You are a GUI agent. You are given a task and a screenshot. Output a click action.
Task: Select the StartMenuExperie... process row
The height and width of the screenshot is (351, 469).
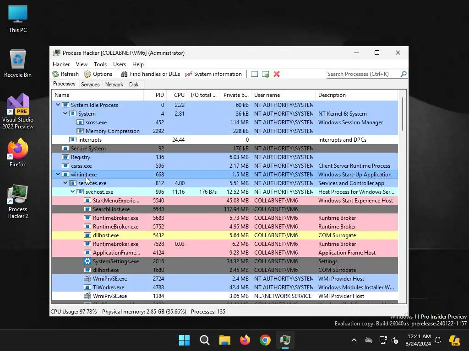coord(224,201)
